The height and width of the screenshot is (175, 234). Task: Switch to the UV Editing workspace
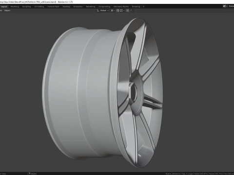pos(39,7)
